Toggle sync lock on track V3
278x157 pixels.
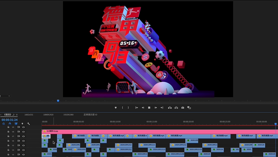pyautogui.click(x=18, y=154)
